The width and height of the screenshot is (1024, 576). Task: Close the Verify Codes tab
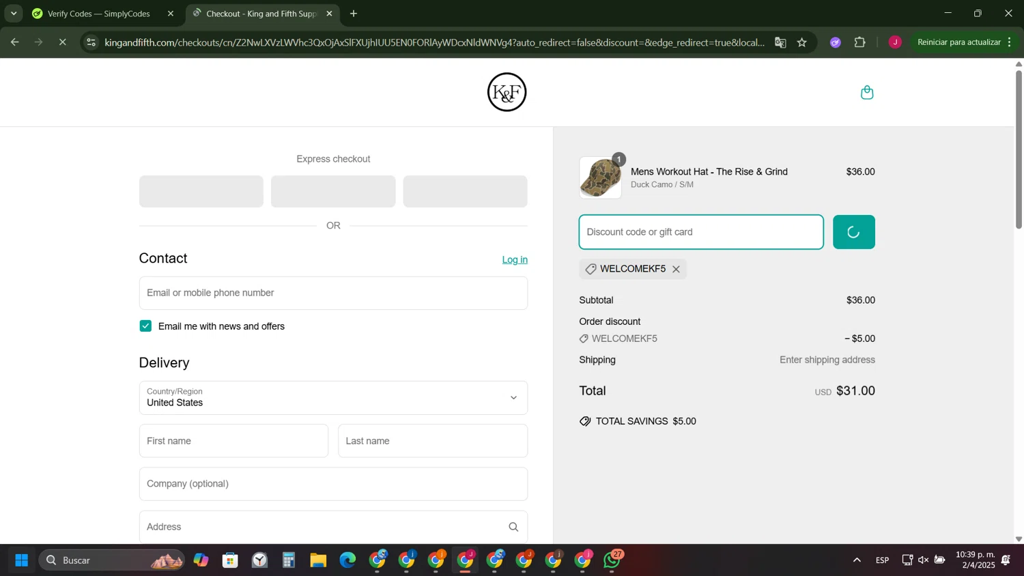pyautogui.click(x=171, y=14)
